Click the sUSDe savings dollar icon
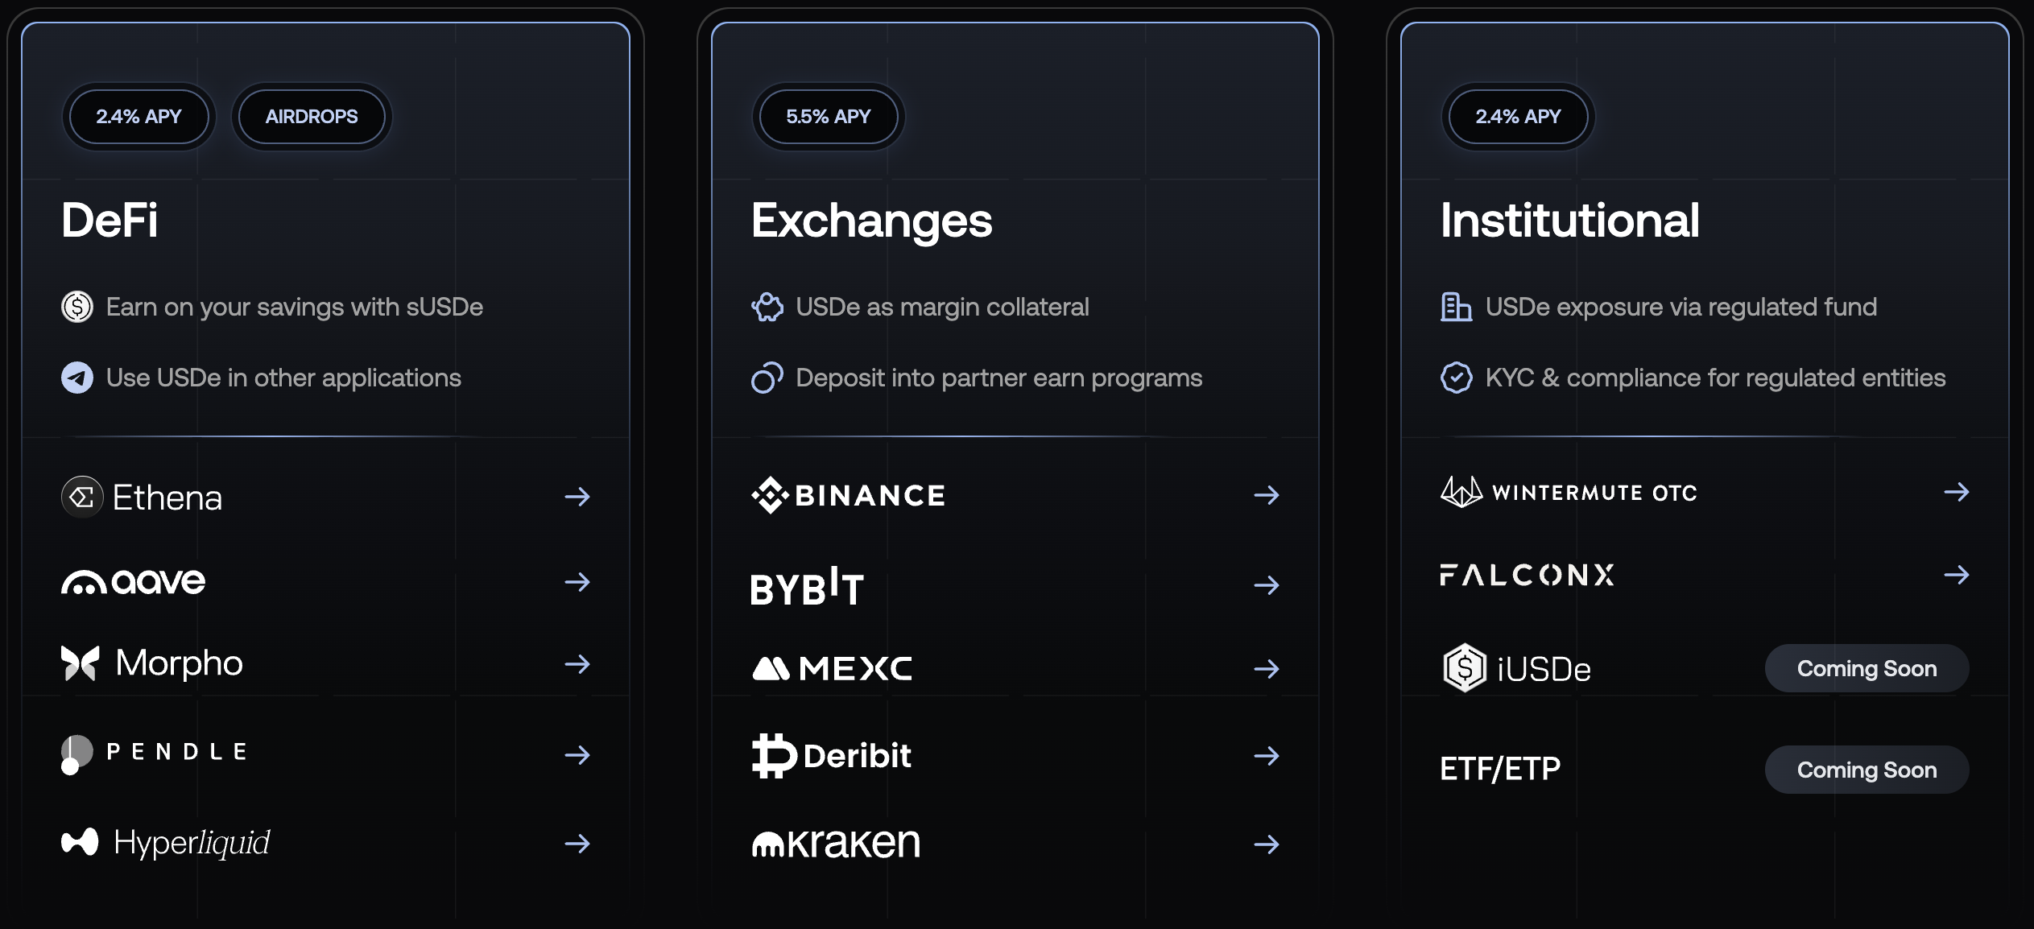2034x929 pixels. (x=77, y=307)
